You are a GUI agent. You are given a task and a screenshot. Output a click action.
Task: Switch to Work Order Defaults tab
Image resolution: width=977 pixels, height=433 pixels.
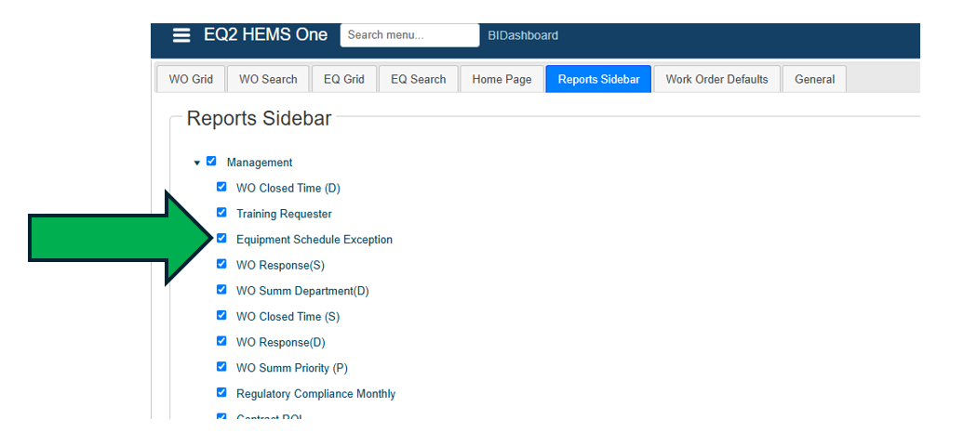click(716, 80)
